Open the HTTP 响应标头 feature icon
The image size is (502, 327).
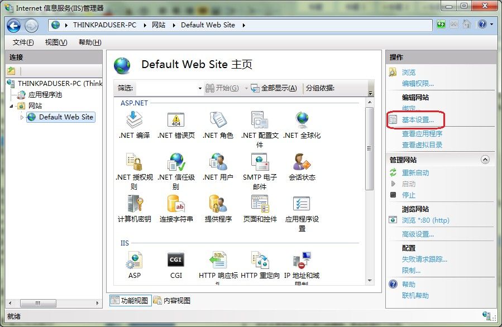(x=218, y=260)
